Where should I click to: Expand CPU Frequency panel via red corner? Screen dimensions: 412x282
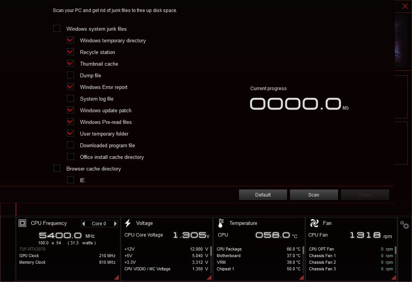pos(116,277)
